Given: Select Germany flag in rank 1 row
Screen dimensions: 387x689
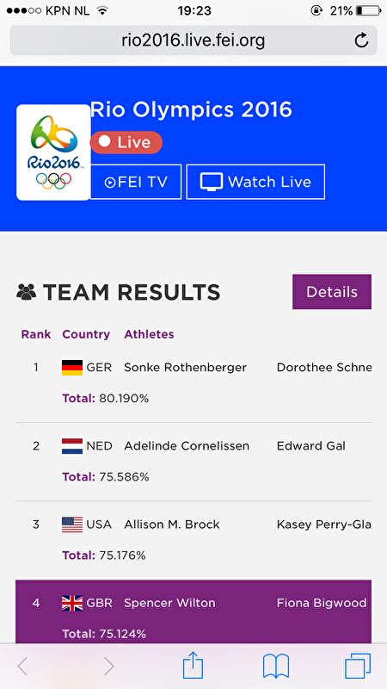Looking at the screenshot, I should pos(72,368).
